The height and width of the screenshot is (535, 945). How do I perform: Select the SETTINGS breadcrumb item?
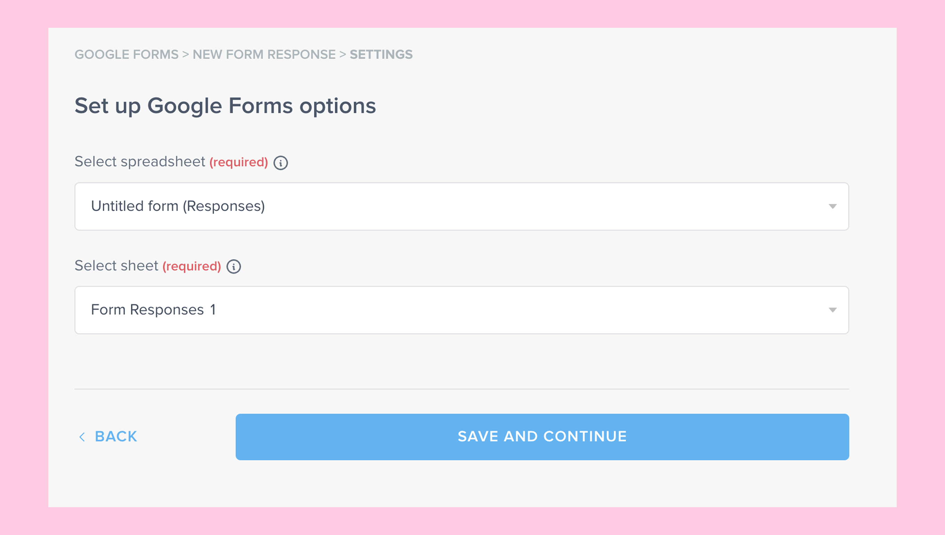tap(381, 55)
